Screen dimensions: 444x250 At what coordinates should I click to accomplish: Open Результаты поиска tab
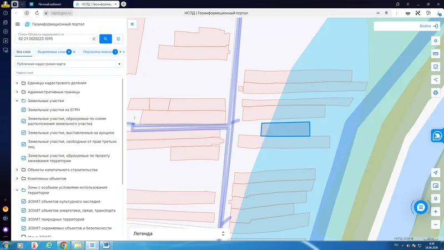tap(97, 52)
